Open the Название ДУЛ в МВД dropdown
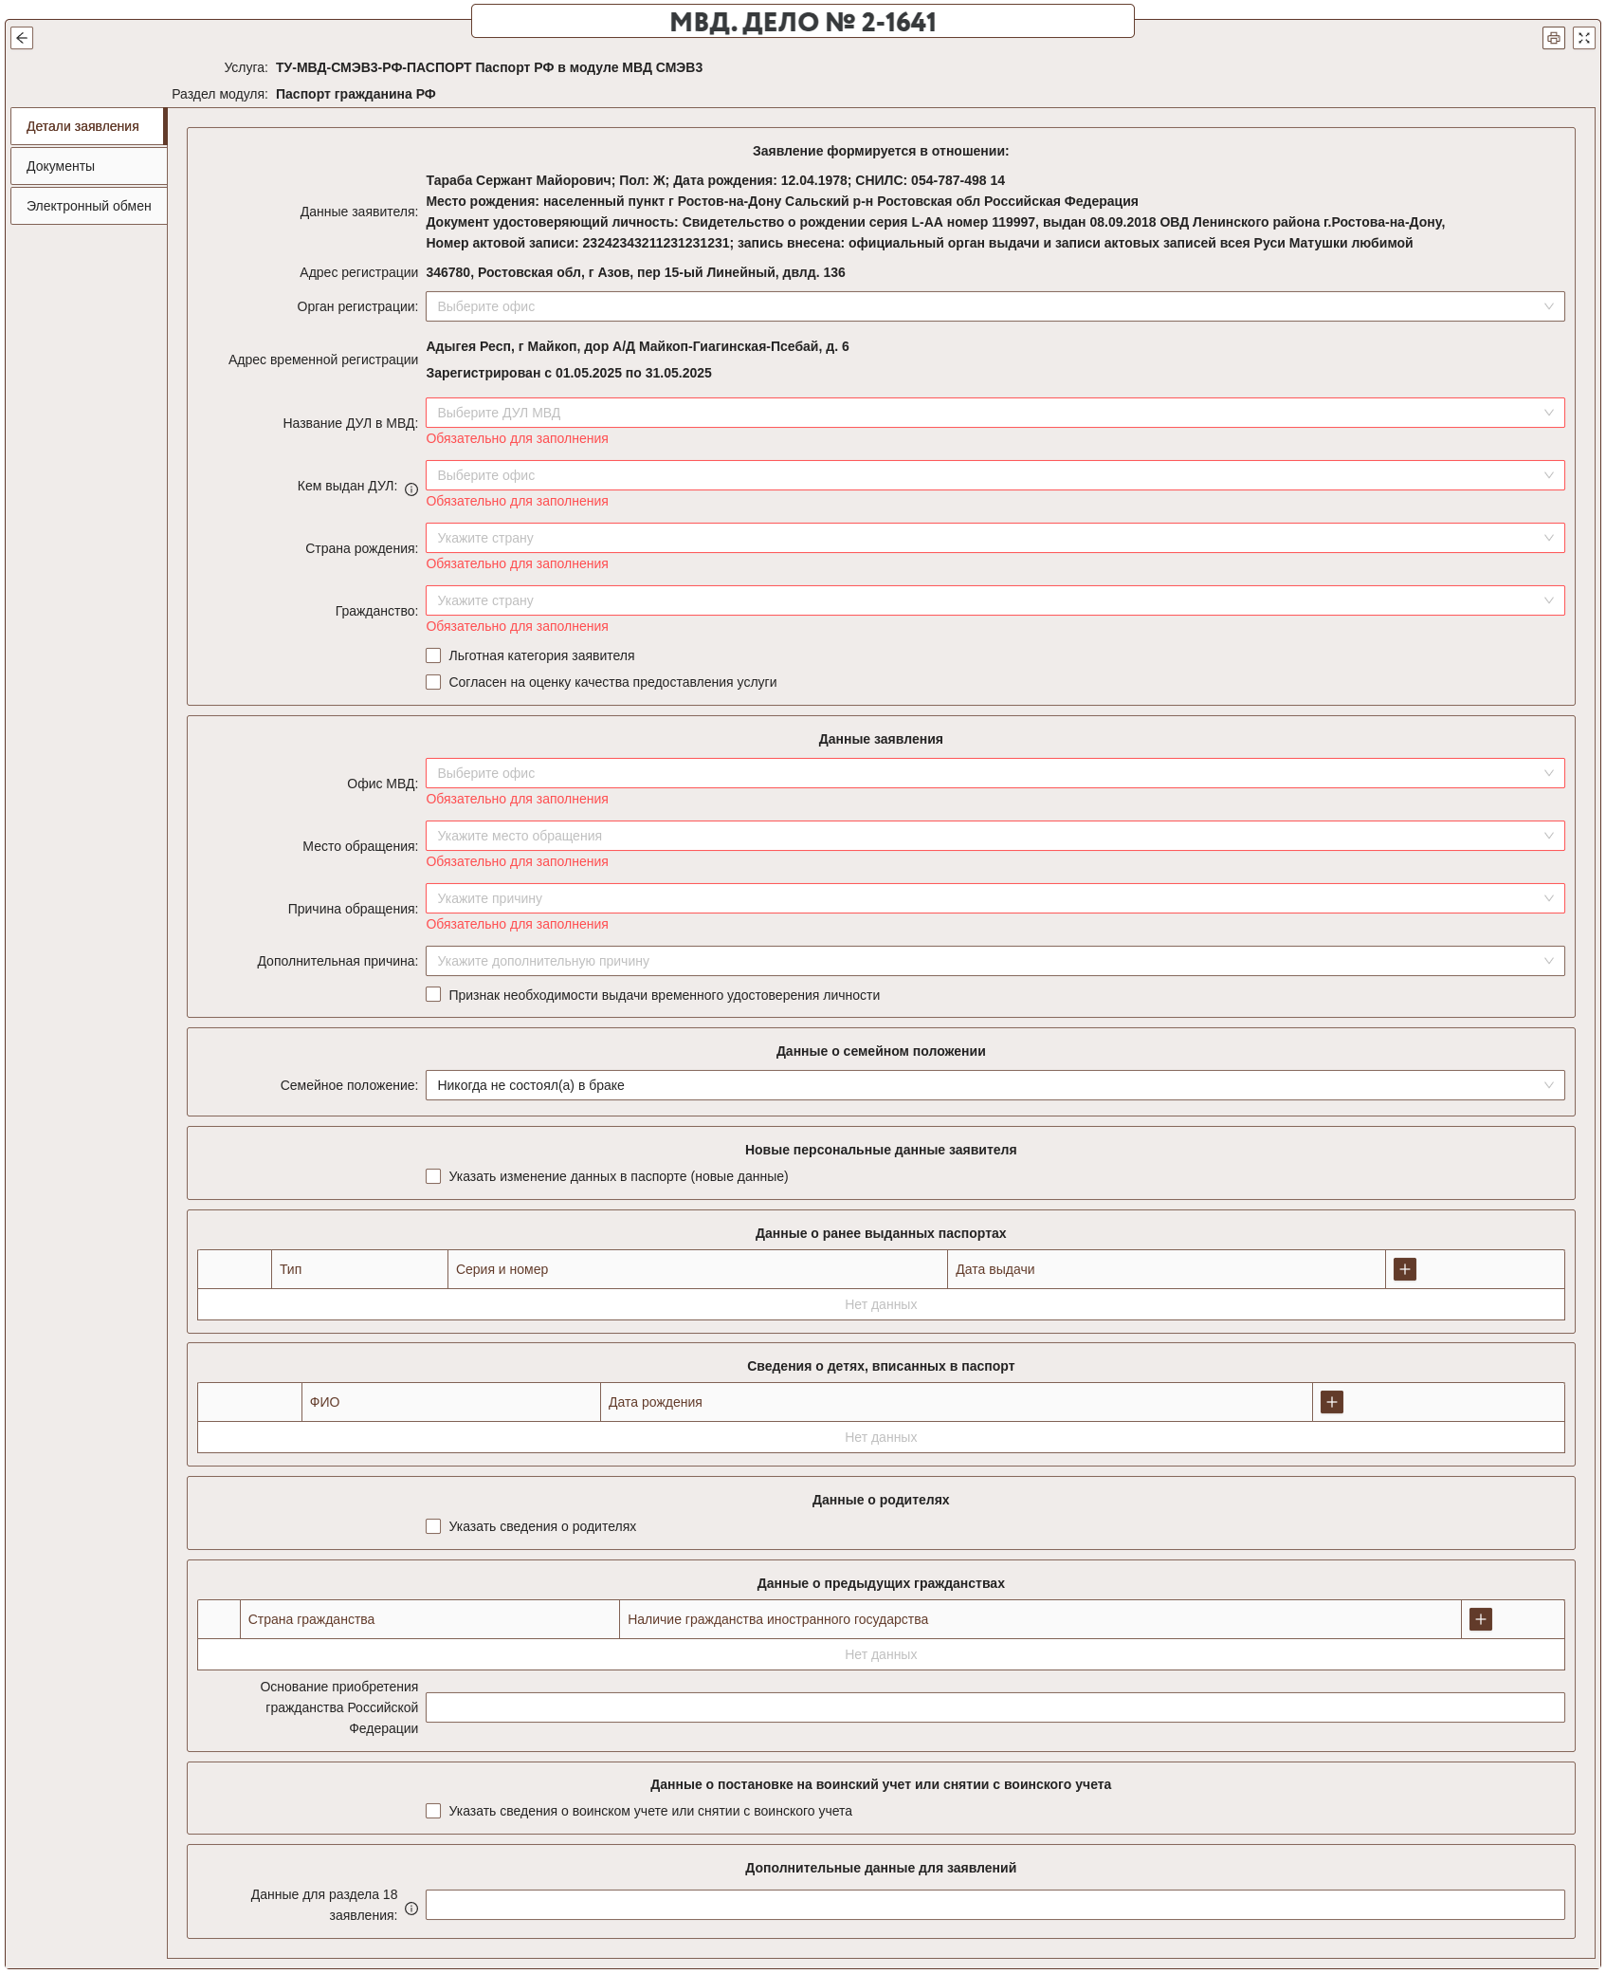1606x1974 pixels. [x=994, y=413]
